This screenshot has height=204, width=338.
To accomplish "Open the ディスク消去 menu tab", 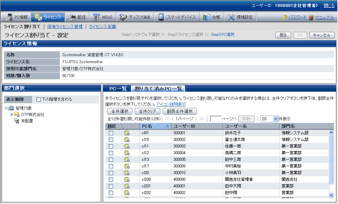I will click(x=135, y=17).
